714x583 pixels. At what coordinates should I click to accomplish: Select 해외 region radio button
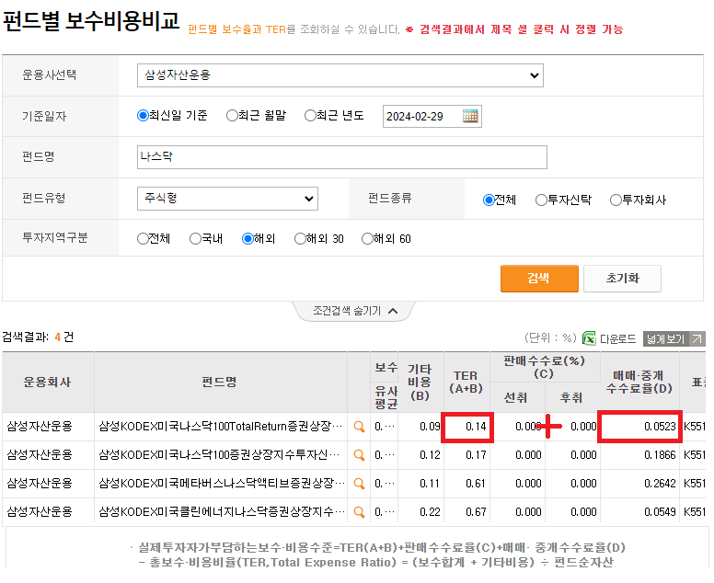248,238
